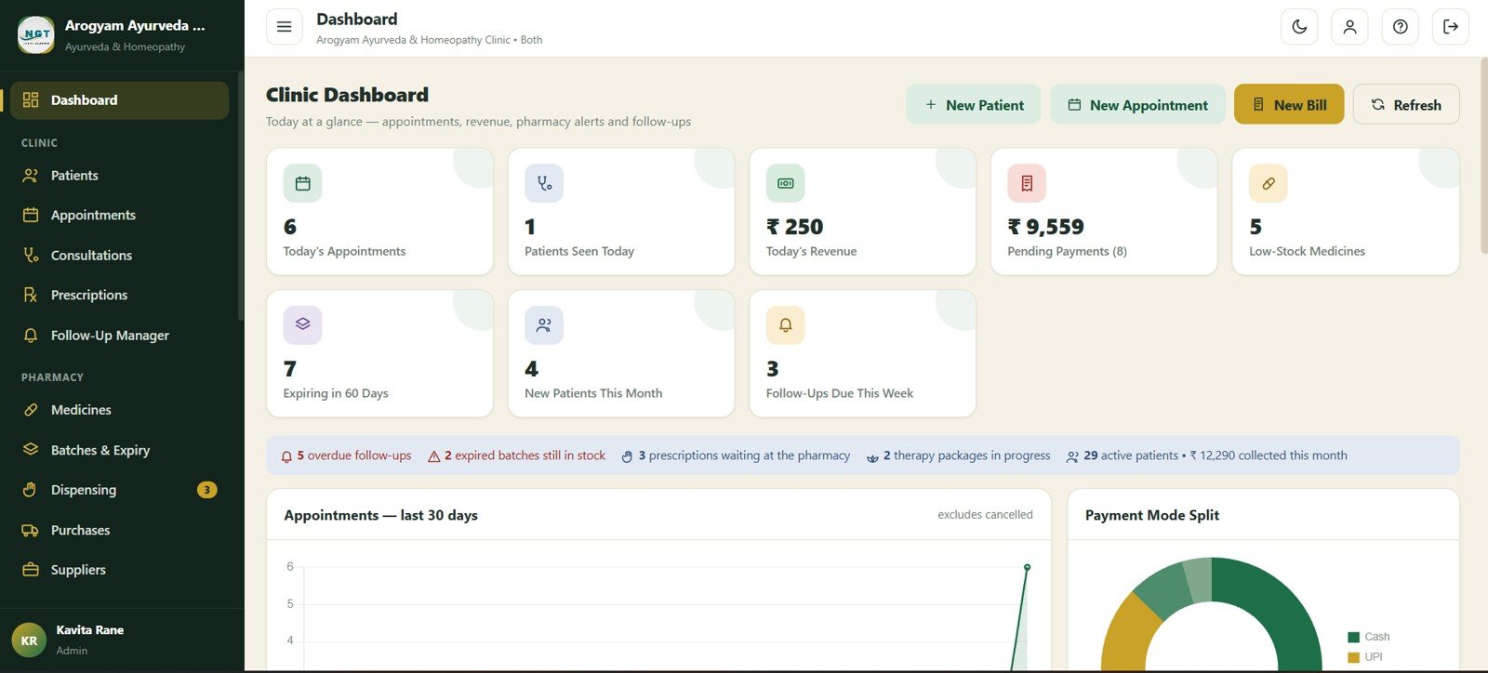The image size is (1488, 673).
Task: Open the Today's Revenue card showing ₹ 250
Action: [862, 211]
